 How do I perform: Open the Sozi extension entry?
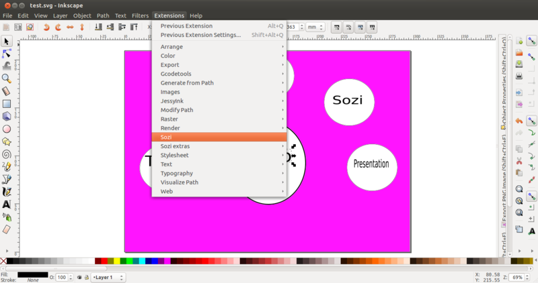[x=219, y=137]
